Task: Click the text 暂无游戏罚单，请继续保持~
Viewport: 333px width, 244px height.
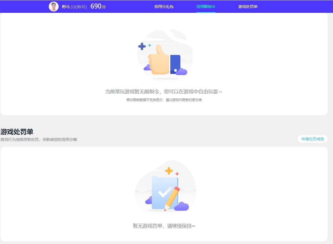Action: [x=164, y=226]
